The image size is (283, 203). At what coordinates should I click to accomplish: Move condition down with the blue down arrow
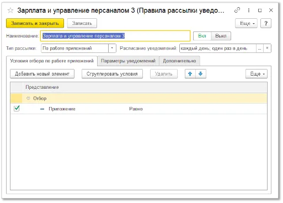coord(201,74)
